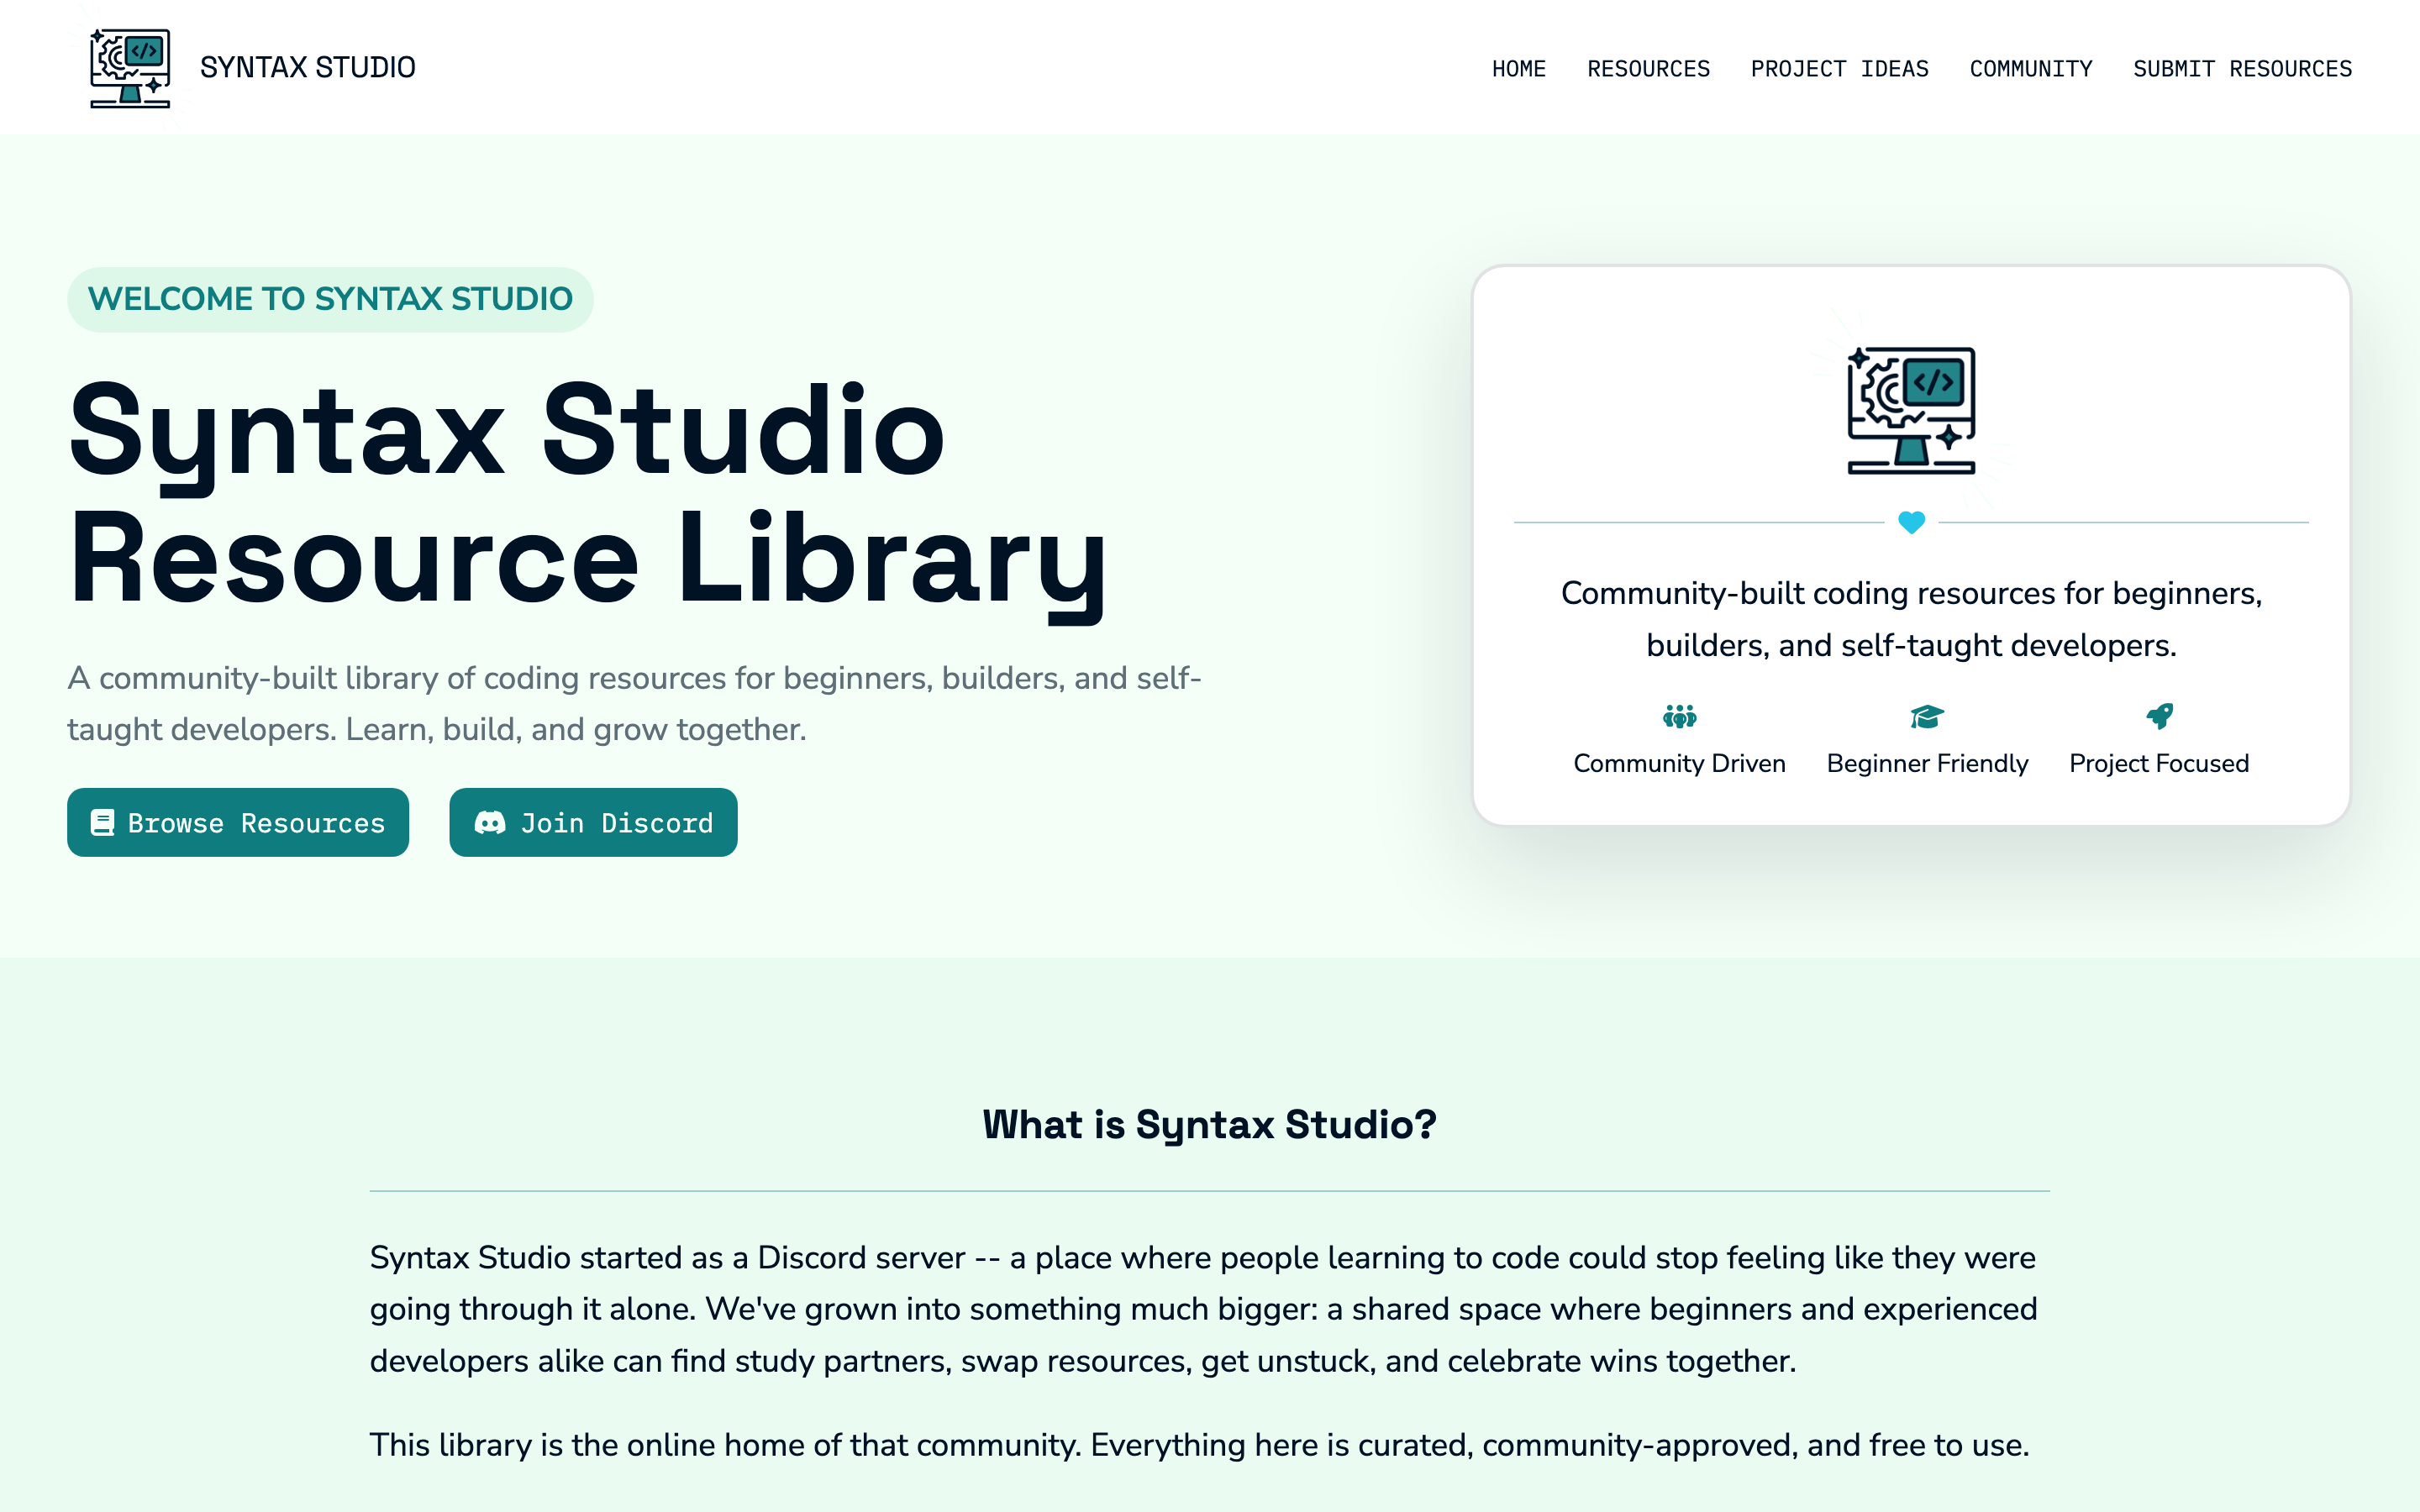The width and height of the screenshot is (2420, 1512).
Task: Click the Project Focused rocket icon
Action: click(2159, 716)
